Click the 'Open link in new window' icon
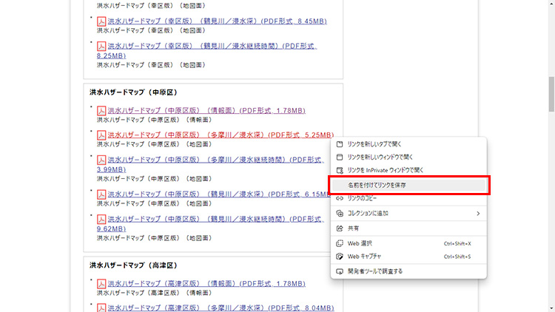 [x=340, y=157]
